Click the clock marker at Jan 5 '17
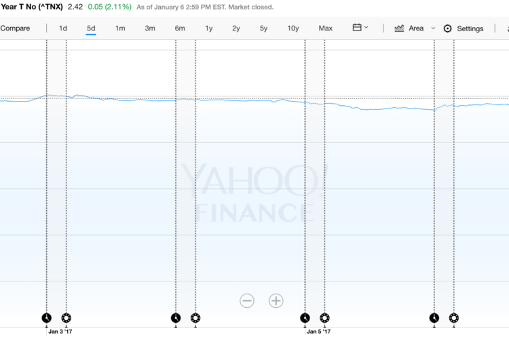 [305, 318]
